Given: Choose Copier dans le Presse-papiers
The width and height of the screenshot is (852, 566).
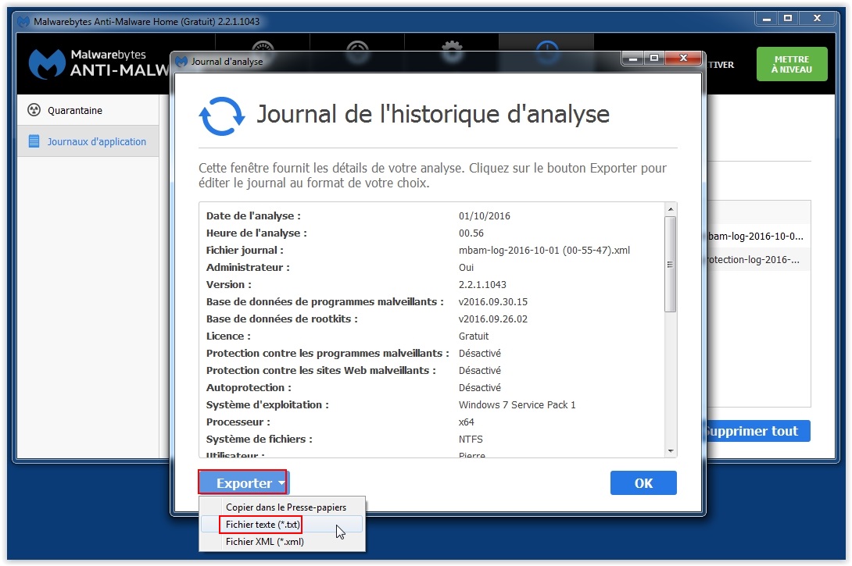Looking at the screenshot, I should 286,507.
